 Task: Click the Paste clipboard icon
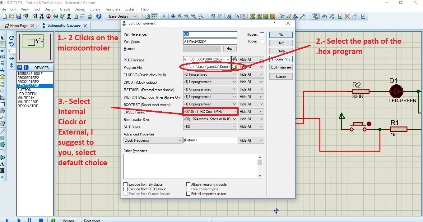(x=243, y=16)
